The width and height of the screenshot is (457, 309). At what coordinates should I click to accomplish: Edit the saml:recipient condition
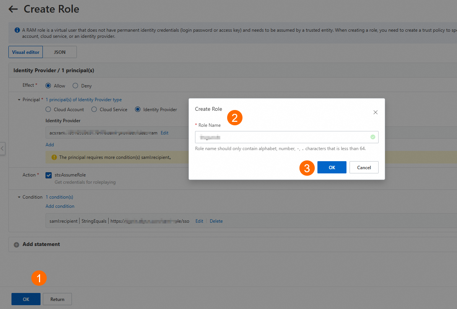click(199, 221)
